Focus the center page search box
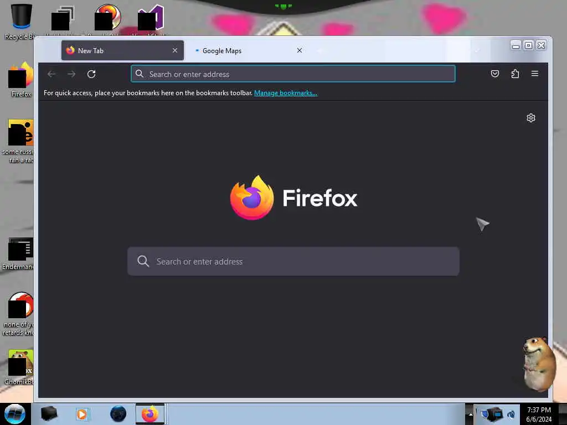Viewport: 567px width, 425px height. click(x=293, y=261)
